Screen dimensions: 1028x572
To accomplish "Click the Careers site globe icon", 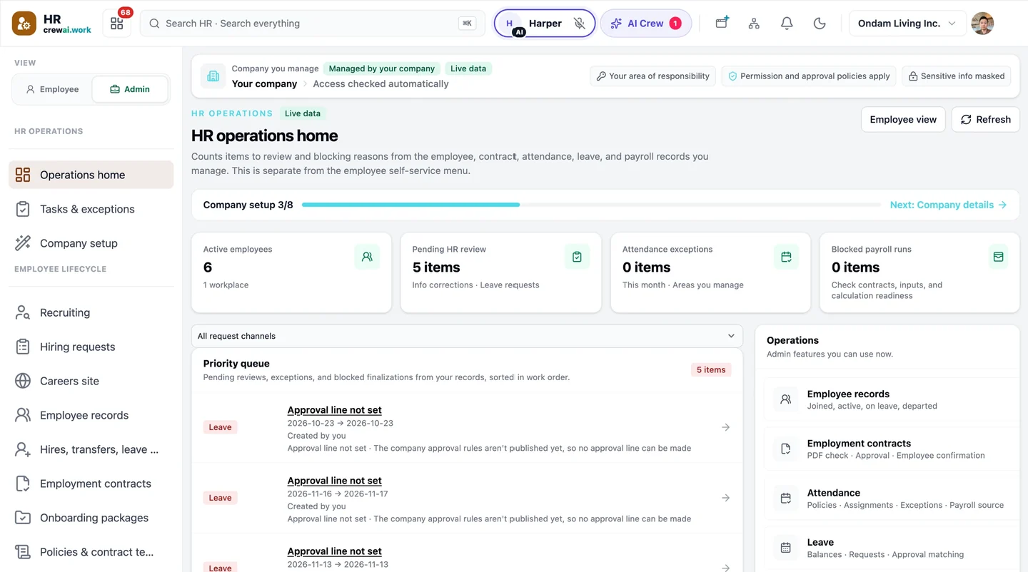I will pos(23,381).
